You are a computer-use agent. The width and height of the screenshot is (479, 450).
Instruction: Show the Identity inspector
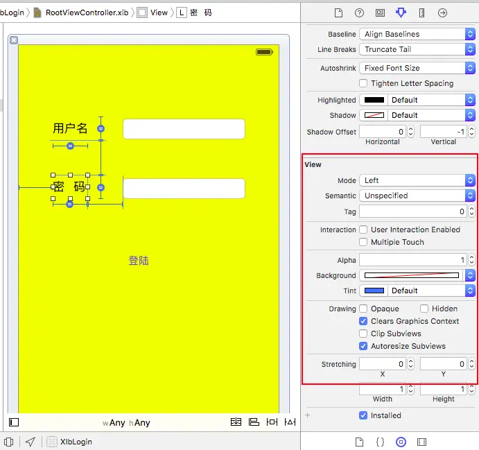(x=380, y=13)
